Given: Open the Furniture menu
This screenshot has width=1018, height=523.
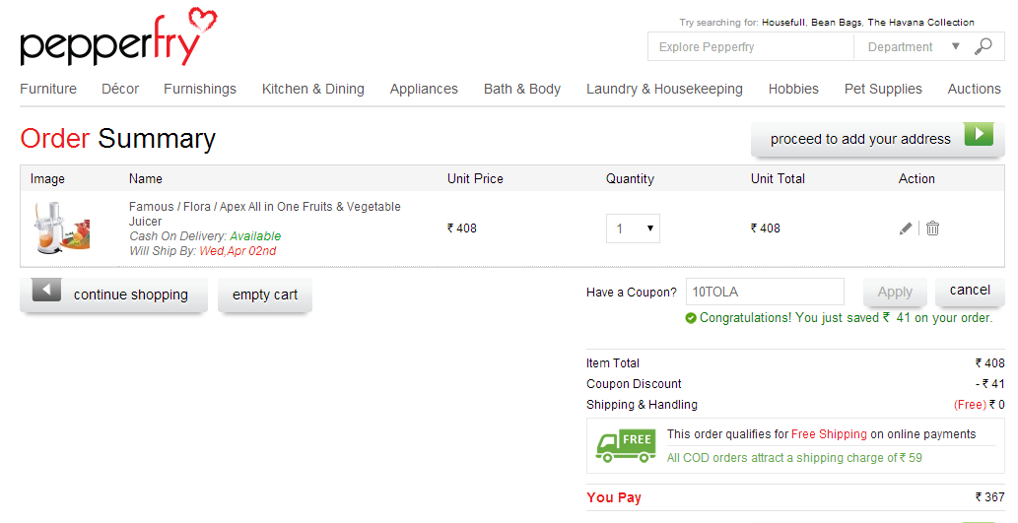Looking at the screenshot, I should point(48,89).
